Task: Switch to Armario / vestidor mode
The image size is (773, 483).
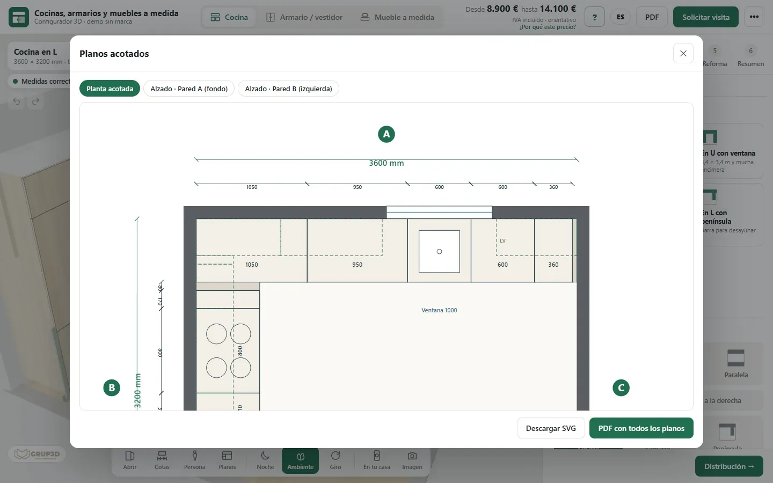Action: (x=304, y=17)
